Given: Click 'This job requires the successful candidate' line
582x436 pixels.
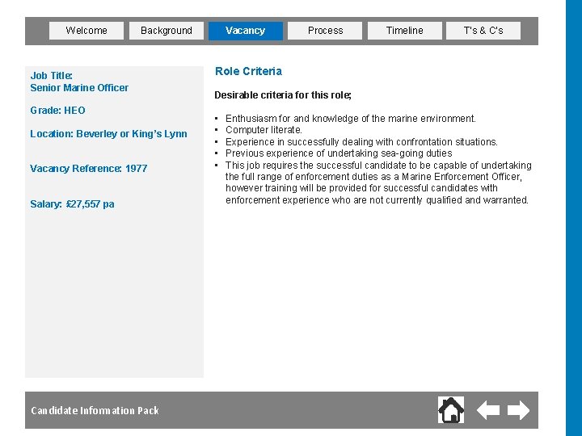Looking at the screenshot, I should [378, 166].
